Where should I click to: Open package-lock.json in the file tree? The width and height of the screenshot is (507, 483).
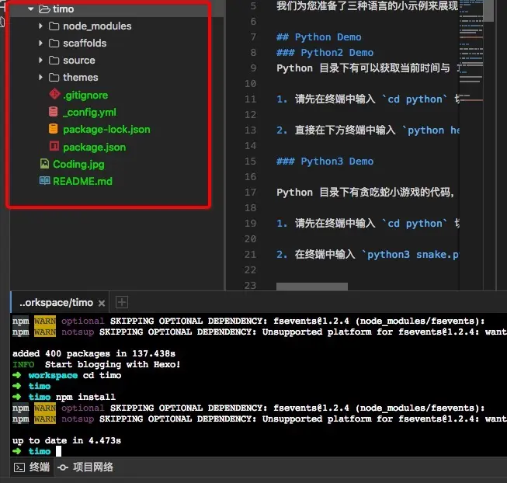[106, 130]
